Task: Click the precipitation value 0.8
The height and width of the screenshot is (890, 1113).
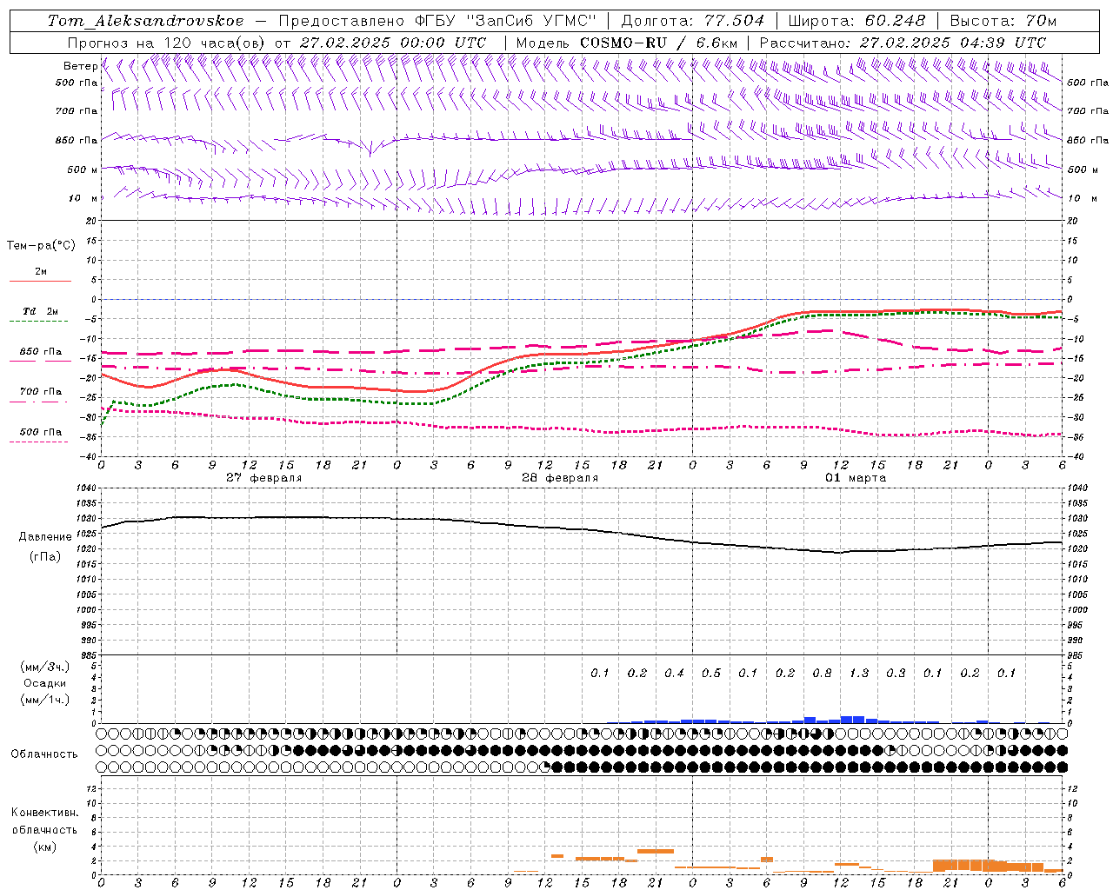Action: tap(822, 674)
